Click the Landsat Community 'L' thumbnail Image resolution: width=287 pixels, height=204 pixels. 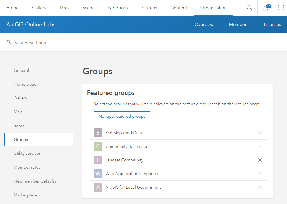[98, 160]
